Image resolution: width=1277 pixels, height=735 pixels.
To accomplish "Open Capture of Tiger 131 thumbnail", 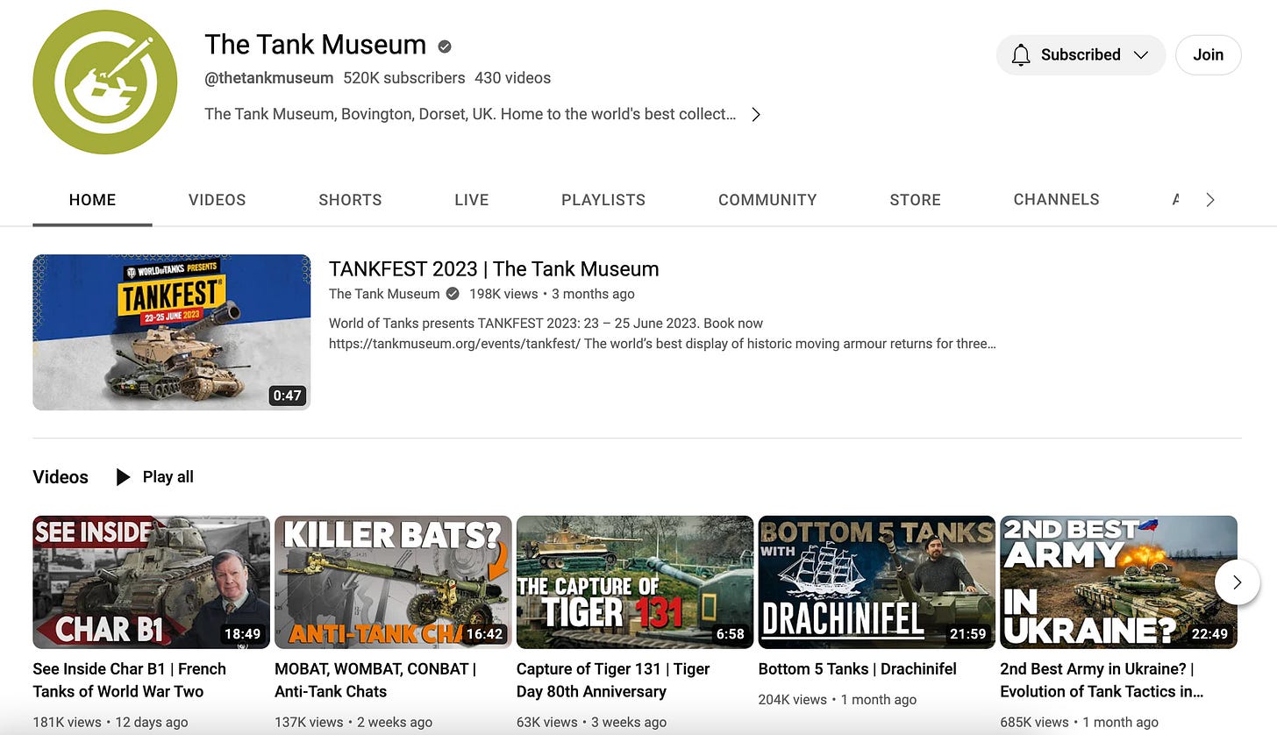I will (635, 582).
